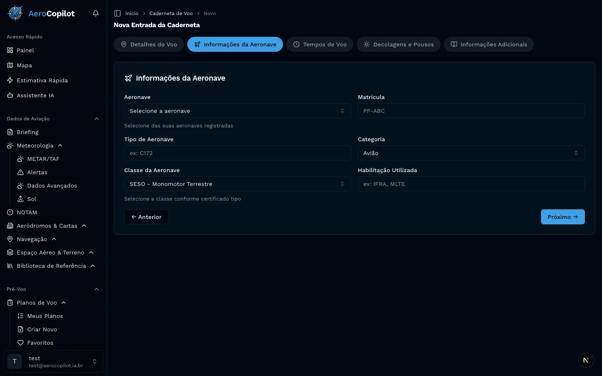Open the NOTAM page
This screenshot has width=602, height=376.
[27, 212]
